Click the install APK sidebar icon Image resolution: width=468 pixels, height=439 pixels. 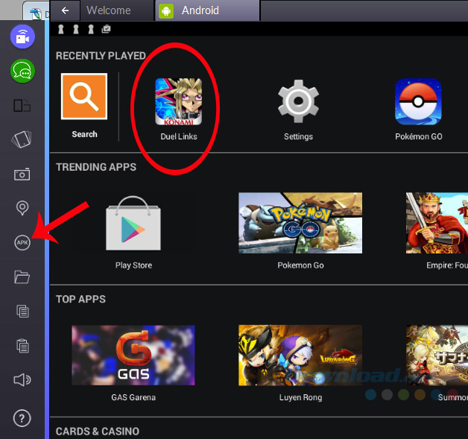(x=22, y=242)
